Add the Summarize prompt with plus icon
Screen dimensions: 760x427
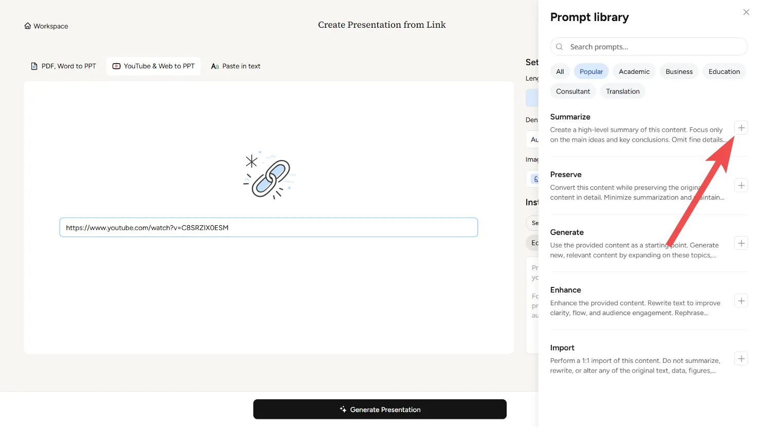coord(741,128)
